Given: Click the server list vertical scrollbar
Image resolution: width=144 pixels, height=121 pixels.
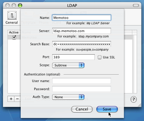Looking at the screenshot, I should (135, 64).
